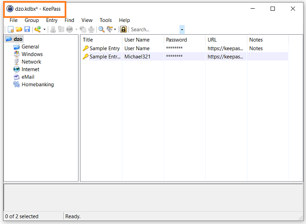Select the first Sample Entry row
Image resolution: width=306 pixels, height=224 pixels.
pos(185,48)
